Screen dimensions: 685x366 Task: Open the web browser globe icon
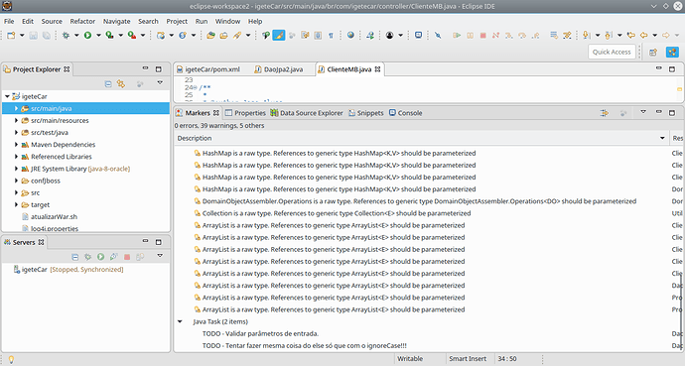350,36
